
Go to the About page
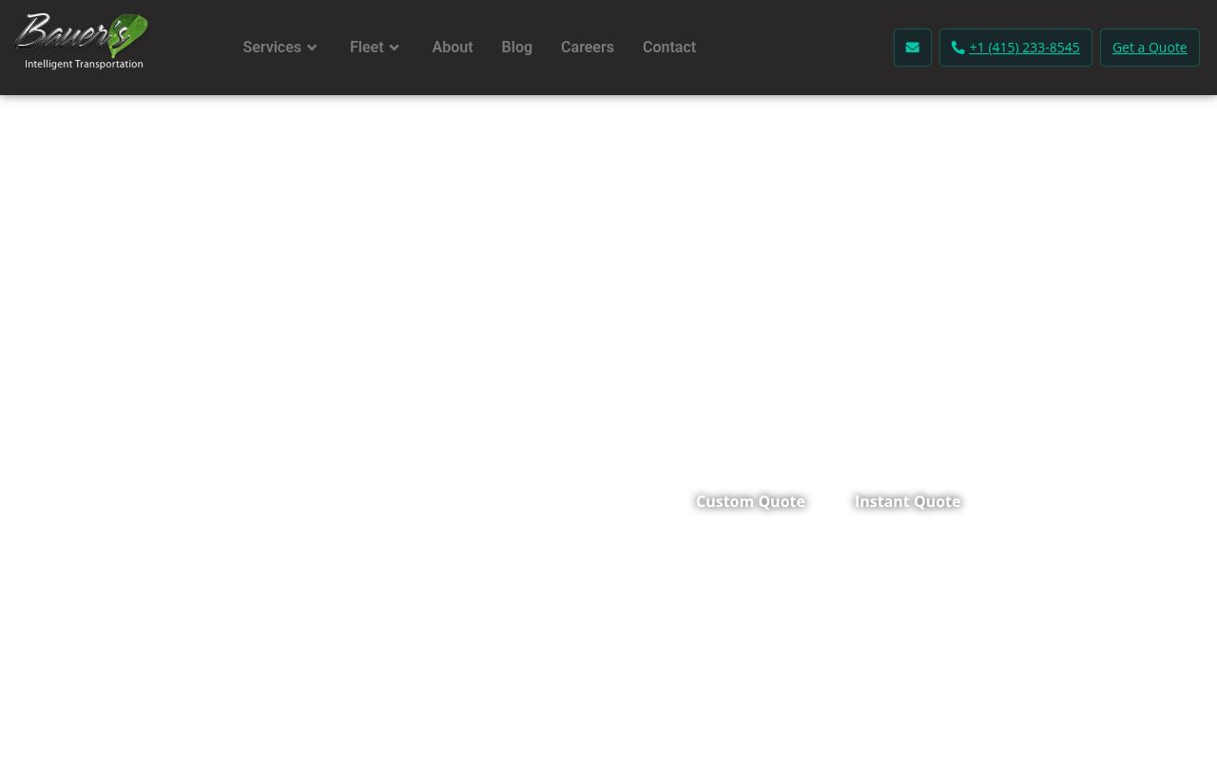[x=452, y=48]
